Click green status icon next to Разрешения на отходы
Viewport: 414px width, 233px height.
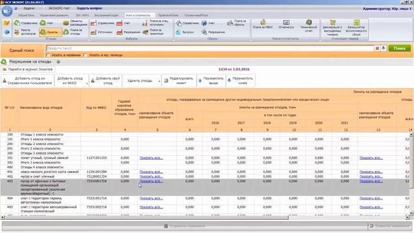coord(58,62)
